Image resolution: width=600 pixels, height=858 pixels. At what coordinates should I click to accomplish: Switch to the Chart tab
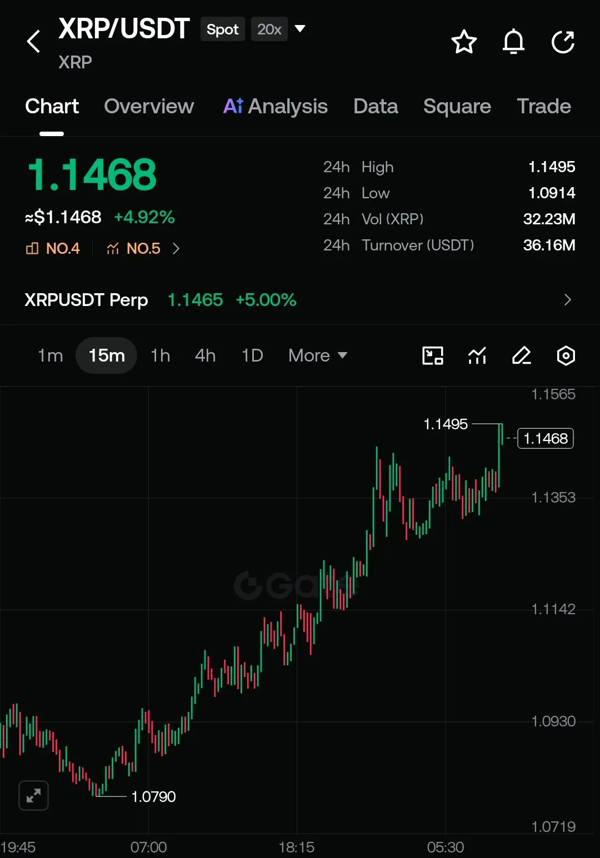pyautogui.click(x=52, y=106)
